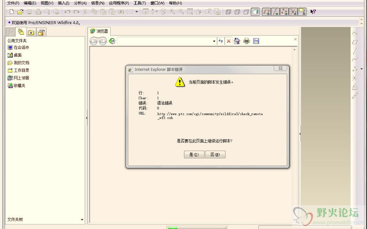Switch to the Model Tree navigator tab
Image resolution: width=367 pixels, height=229 pixels.
(10, 32)
